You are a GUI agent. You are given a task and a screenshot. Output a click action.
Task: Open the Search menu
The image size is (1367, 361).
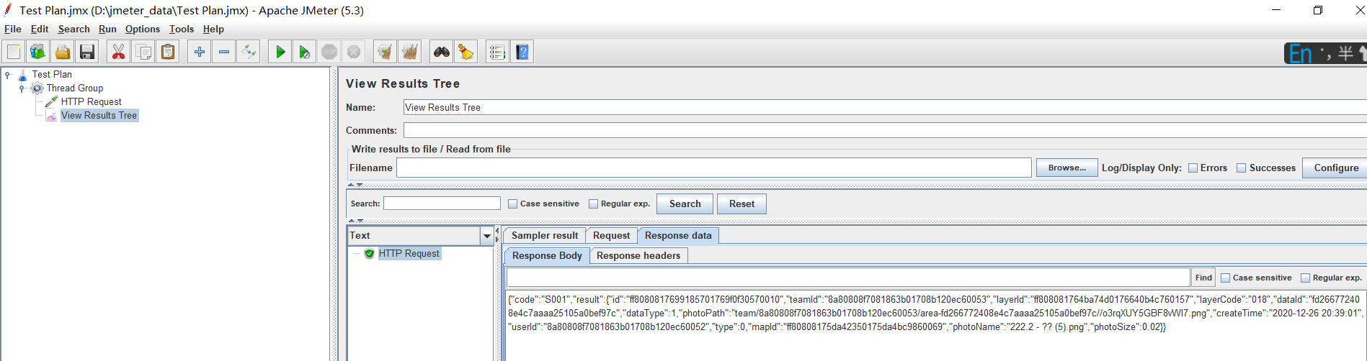[x=74, y=29]
